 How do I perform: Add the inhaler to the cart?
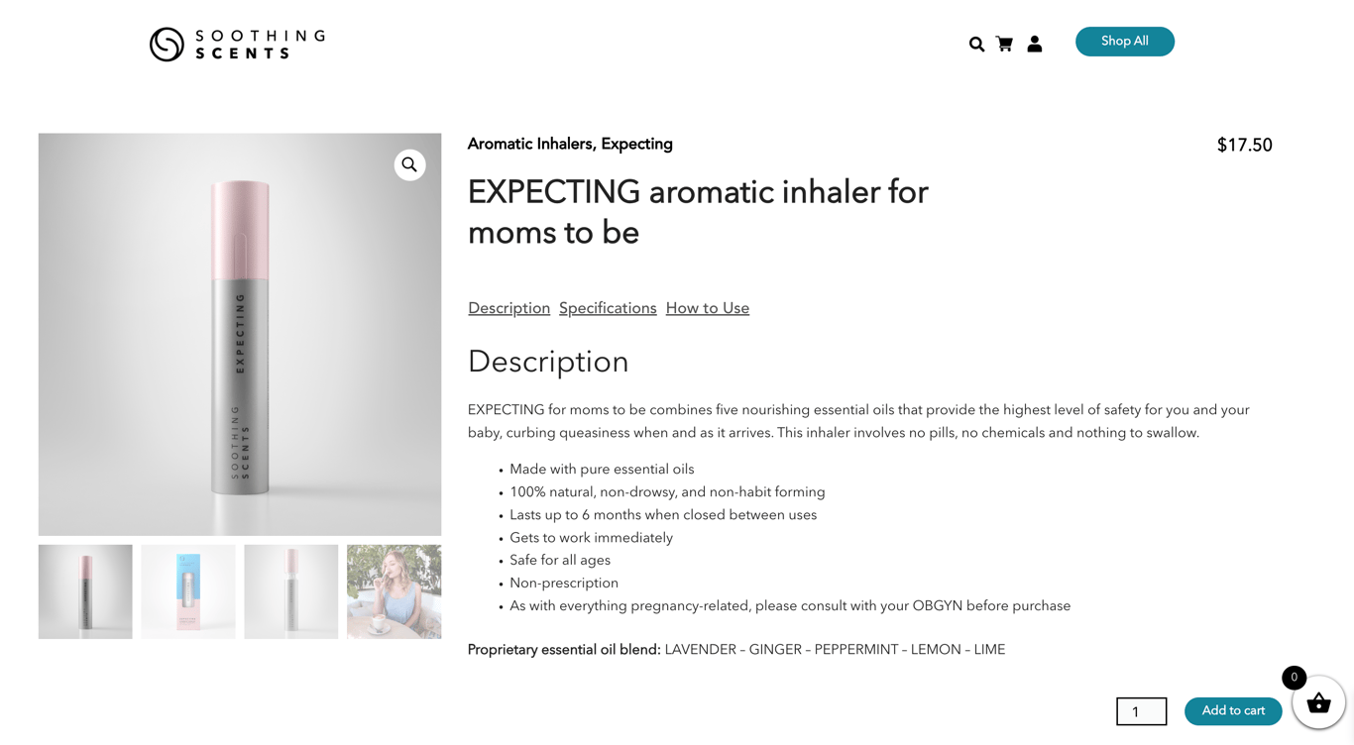[x=1232, y=711]
